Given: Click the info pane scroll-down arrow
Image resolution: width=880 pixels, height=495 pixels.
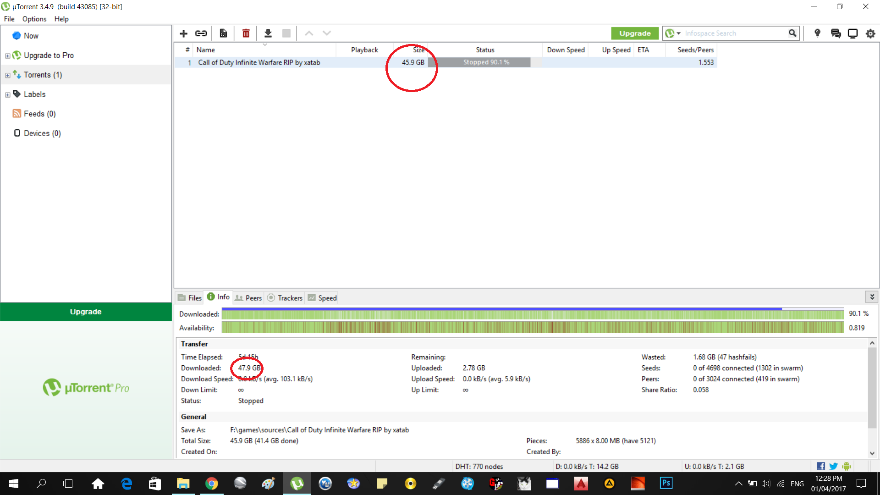Looking at the screenshot, I should click(872, 453).
